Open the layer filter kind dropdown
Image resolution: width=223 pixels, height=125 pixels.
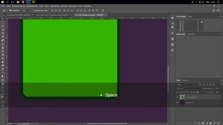pyautogui.click(x=185, y=85)
